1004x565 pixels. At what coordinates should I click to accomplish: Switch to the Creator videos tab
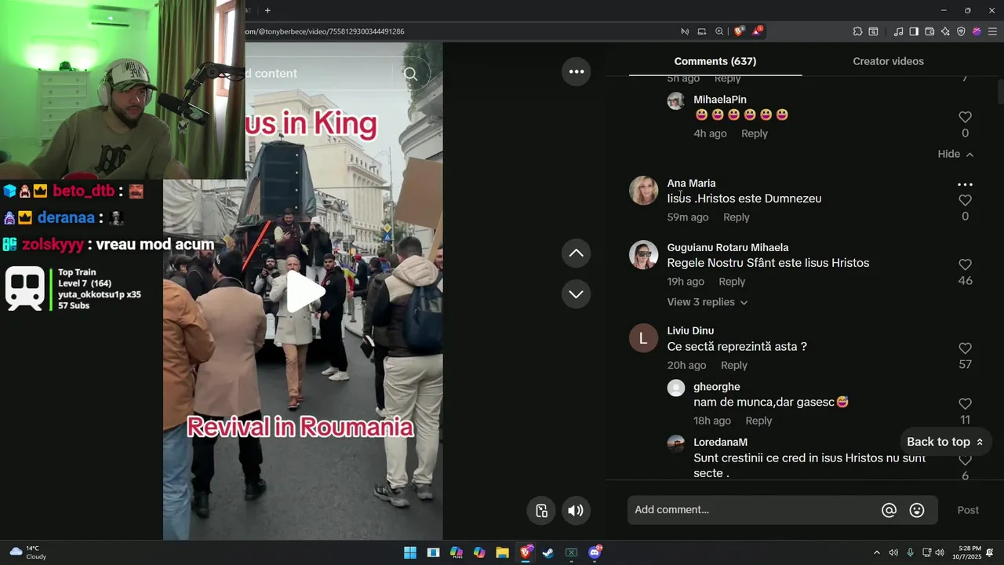coord(888,61)
